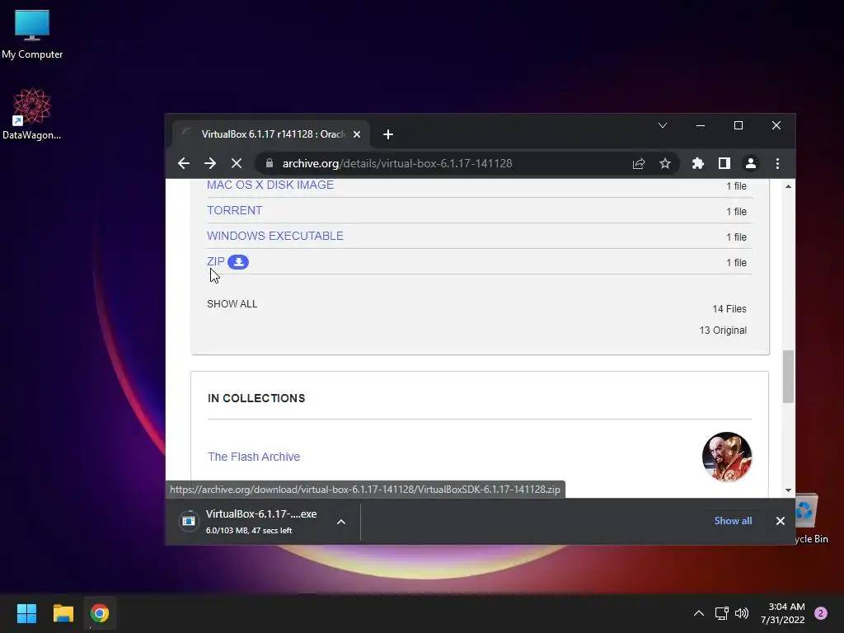Share this page icon in address bar

click(x=639, y=163)
